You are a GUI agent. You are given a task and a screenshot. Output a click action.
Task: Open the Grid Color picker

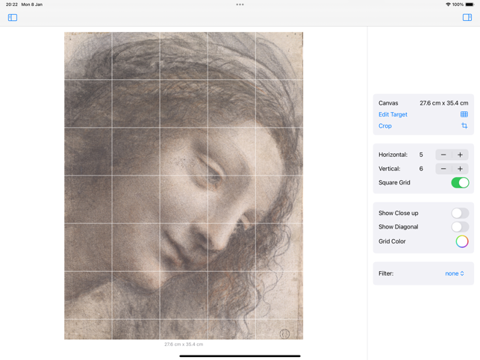point(462,241)
